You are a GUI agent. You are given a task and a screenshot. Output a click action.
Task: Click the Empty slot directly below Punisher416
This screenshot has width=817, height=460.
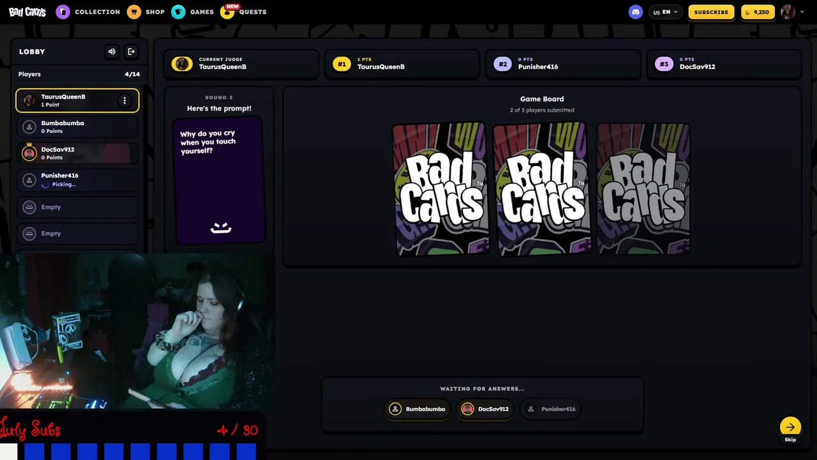click(x=77, y=207)
